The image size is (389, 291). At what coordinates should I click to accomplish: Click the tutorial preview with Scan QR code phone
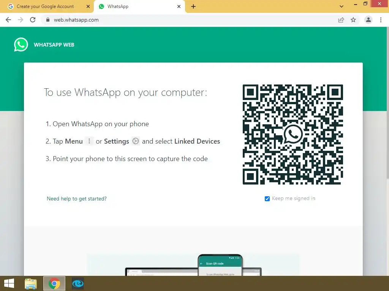coord(193,264)
